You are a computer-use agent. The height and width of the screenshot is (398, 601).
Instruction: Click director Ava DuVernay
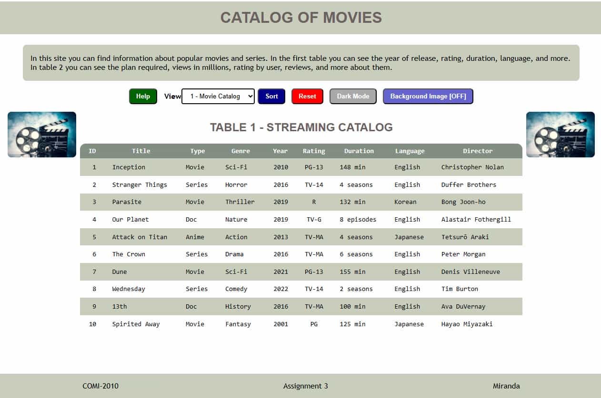tap(463, 306)
